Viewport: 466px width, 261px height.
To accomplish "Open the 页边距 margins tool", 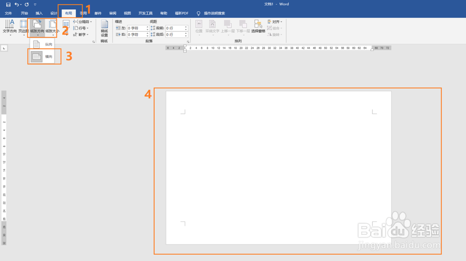I will [23, 28].
